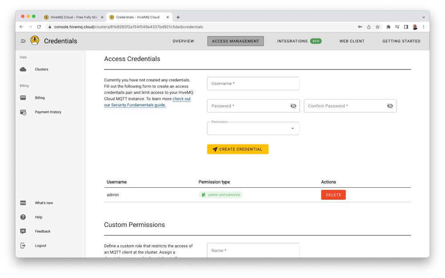
Task: Click the HiveMQ bee logo
Action: [35, 40]
